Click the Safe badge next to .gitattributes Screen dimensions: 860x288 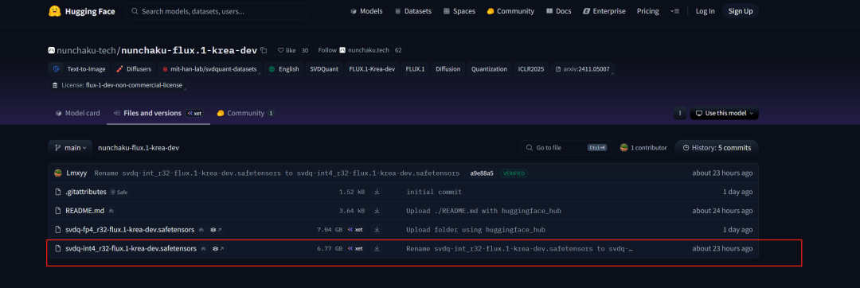pyautogui.click(x=119, y=193)
